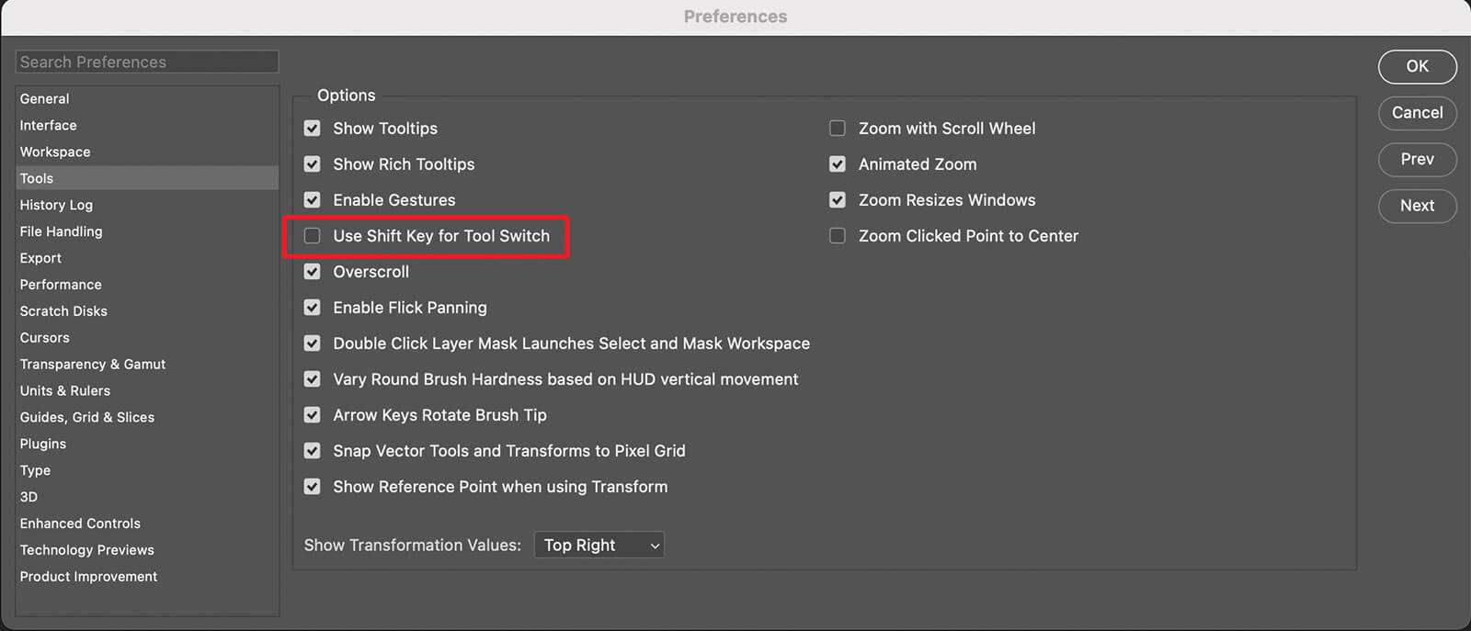Uncheck Arrow Keys Rotate Brush Tip
This screenshot has height=631, width=1471.
(313, 415)
